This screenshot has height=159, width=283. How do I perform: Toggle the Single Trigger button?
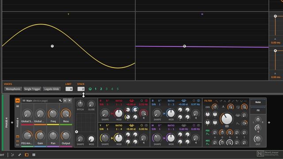pyautogui.click(x=32, y=89)
